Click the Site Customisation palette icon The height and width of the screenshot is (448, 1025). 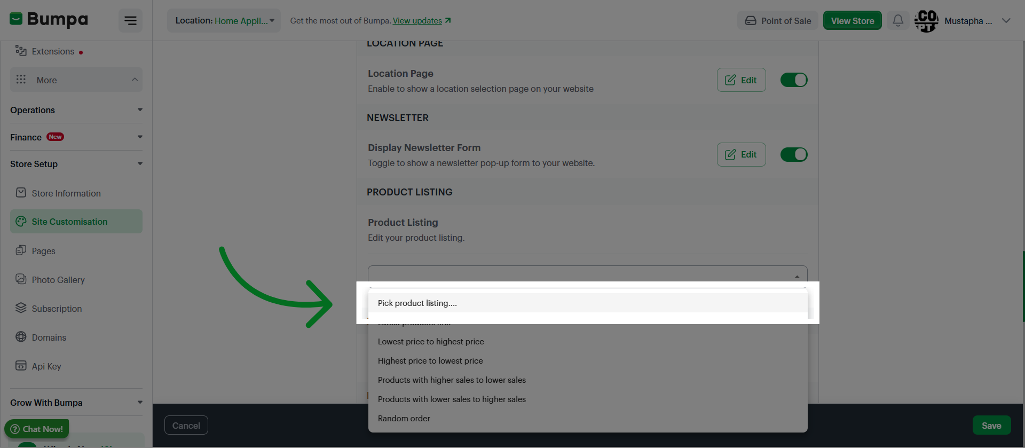(x=21, y=221)
